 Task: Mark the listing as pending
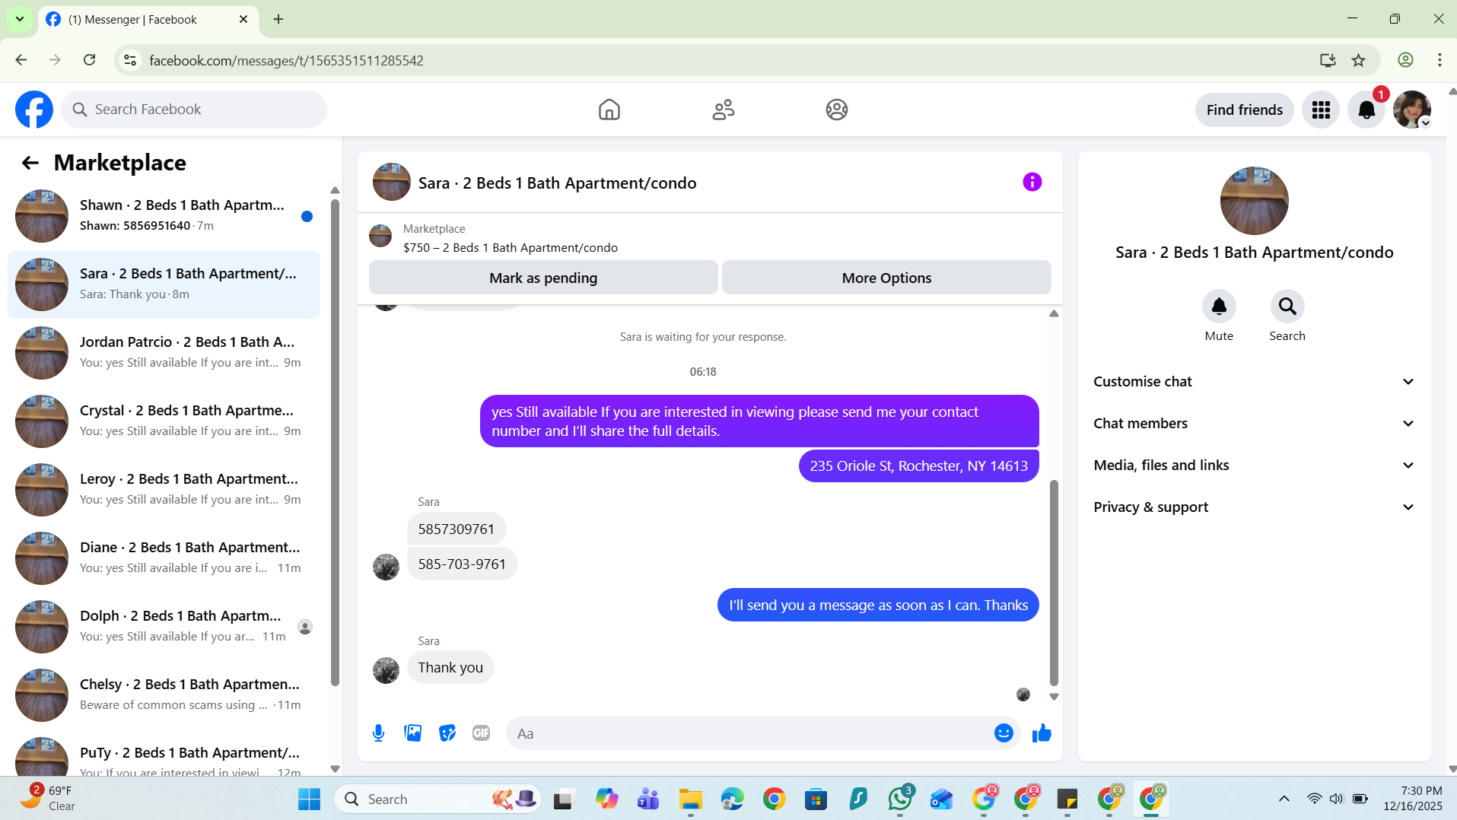543,278
